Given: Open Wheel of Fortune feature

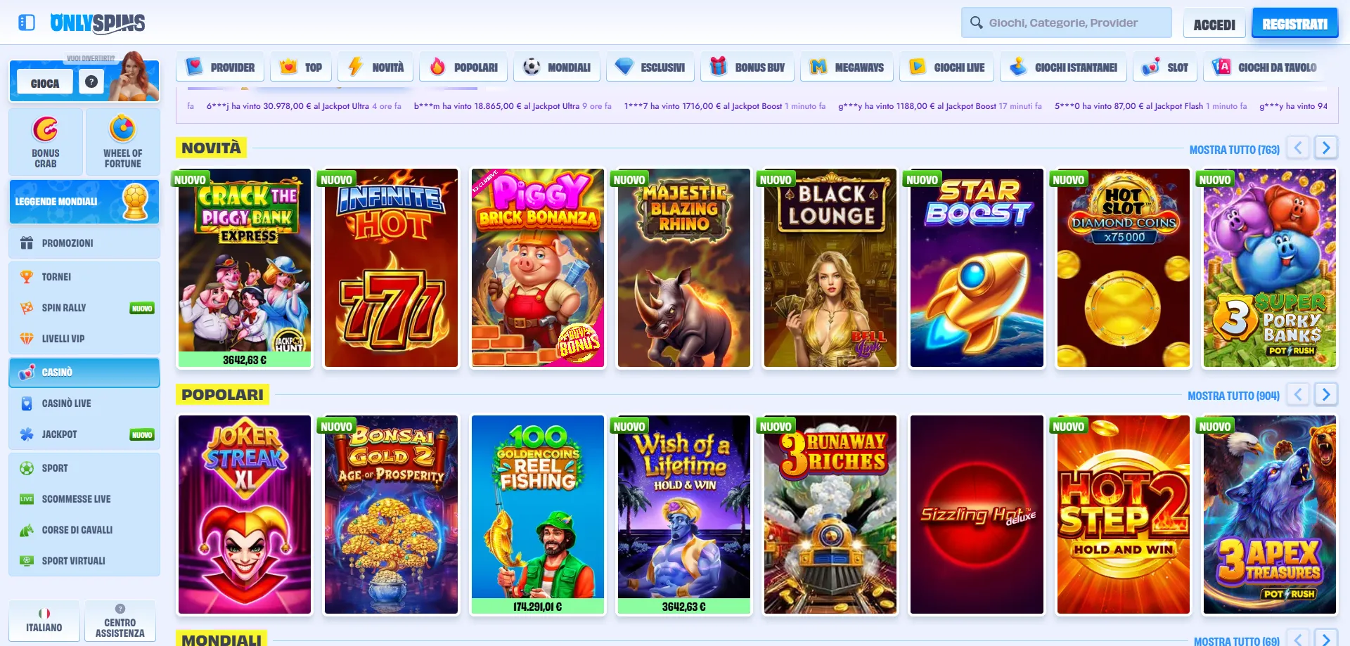Looking at the screenshot, I should coord(122,142).
